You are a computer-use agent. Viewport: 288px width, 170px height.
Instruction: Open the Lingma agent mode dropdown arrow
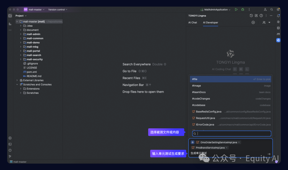[269, 22]
